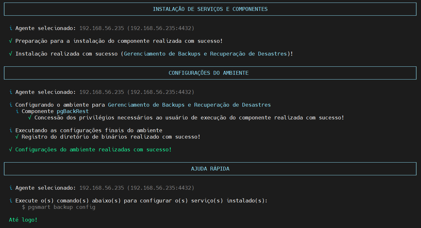Click 'Agente selecionado' line under INSTALAÇÃO DE SERVIÇOS
Image resolution: width=421 pixels, height=228 pixels.
coord(102,28)
